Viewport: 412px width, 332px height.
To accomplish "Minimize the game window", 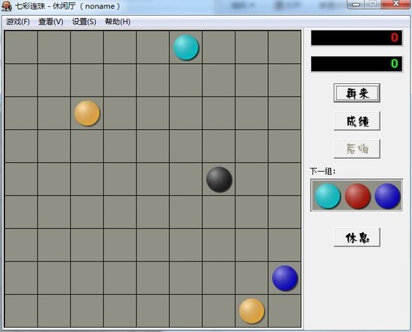I will coord(356,4).
